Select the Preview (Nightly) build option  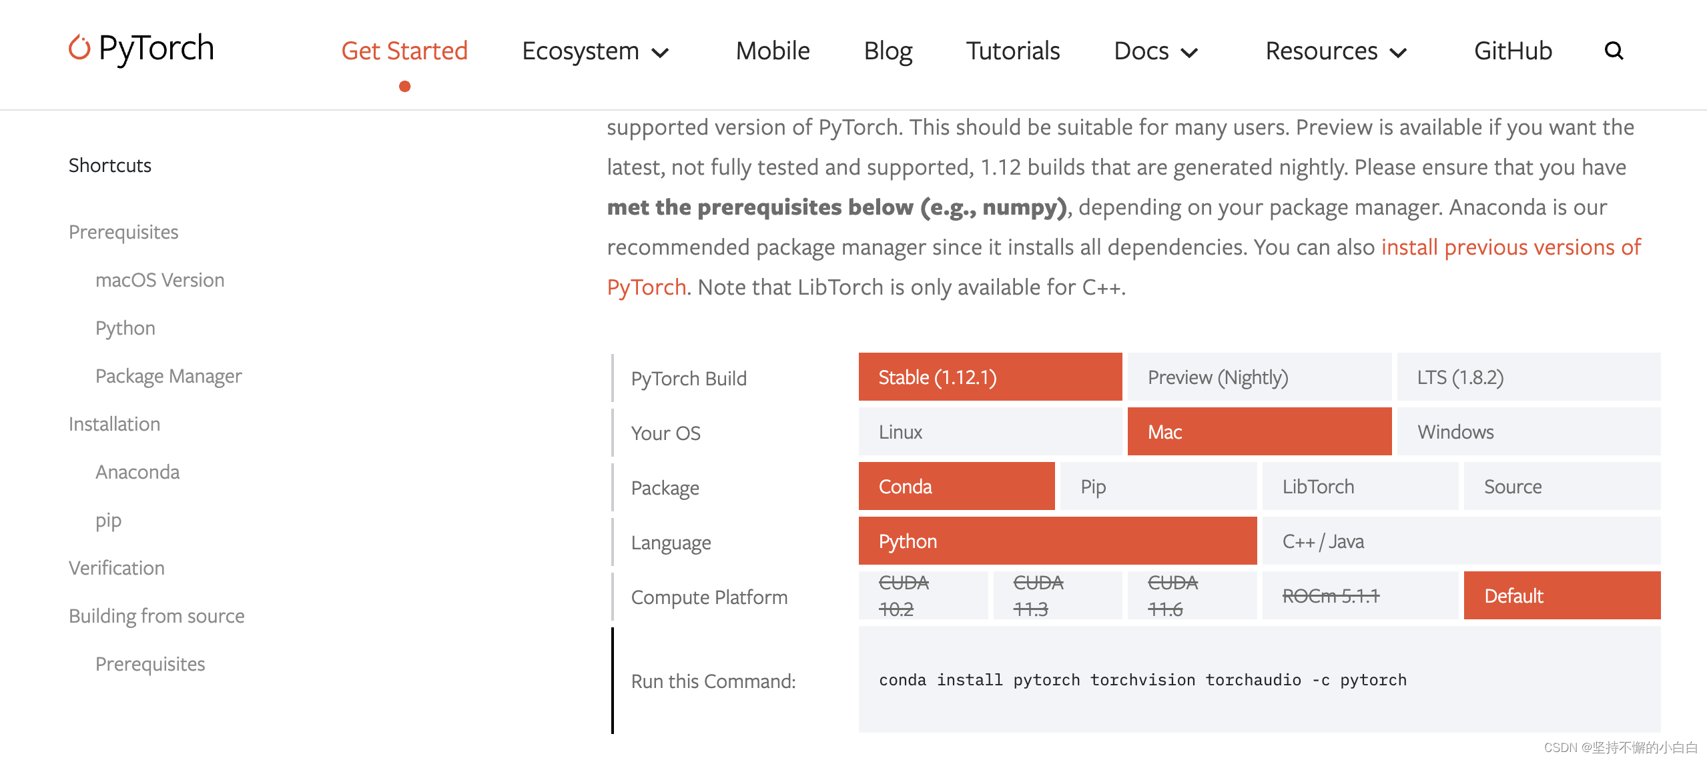(1259, 377)
